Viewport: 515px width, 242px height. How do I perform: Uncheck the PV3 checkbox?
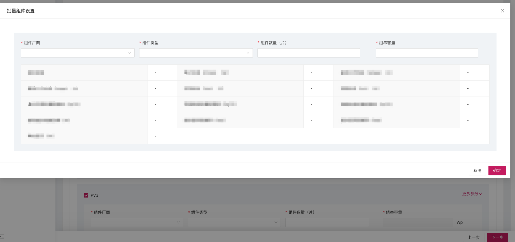click(x=86, y=195)
